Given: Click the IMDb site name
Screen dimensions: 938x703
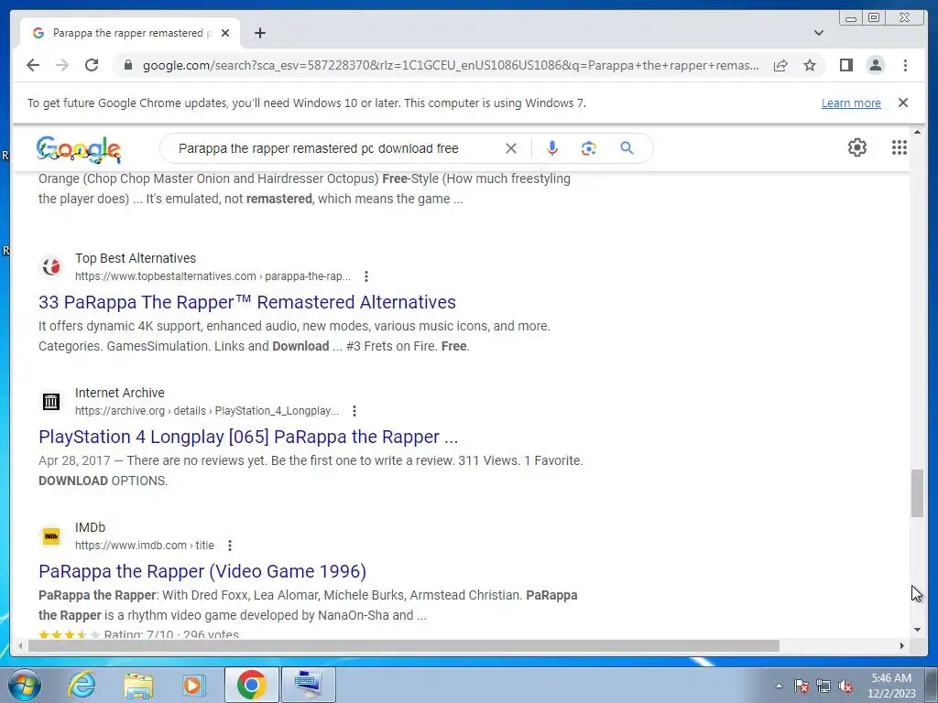Looking at the screenshot, I should pos(90,527).
